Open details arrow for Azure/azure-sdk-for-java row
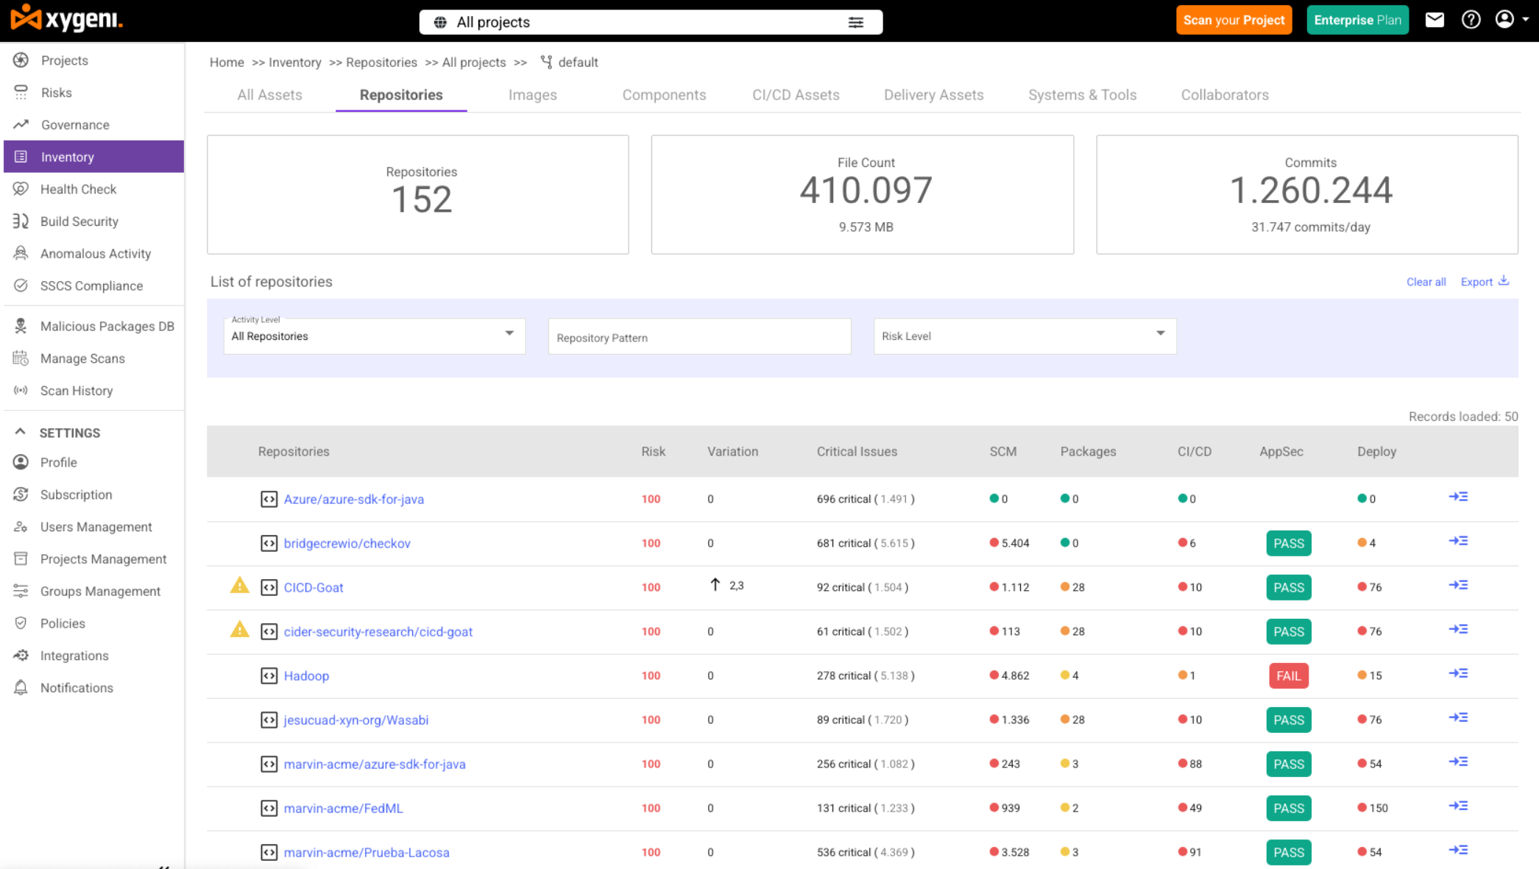 coord(1458,497)
